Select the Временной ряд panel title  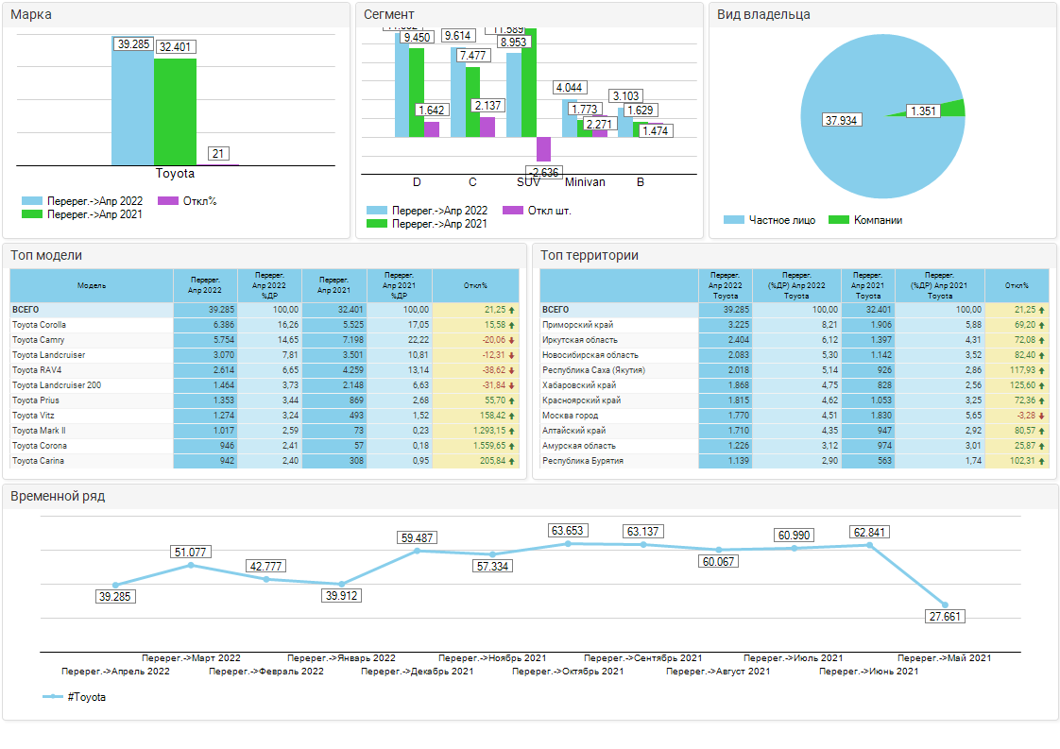(x=58, y=496)
